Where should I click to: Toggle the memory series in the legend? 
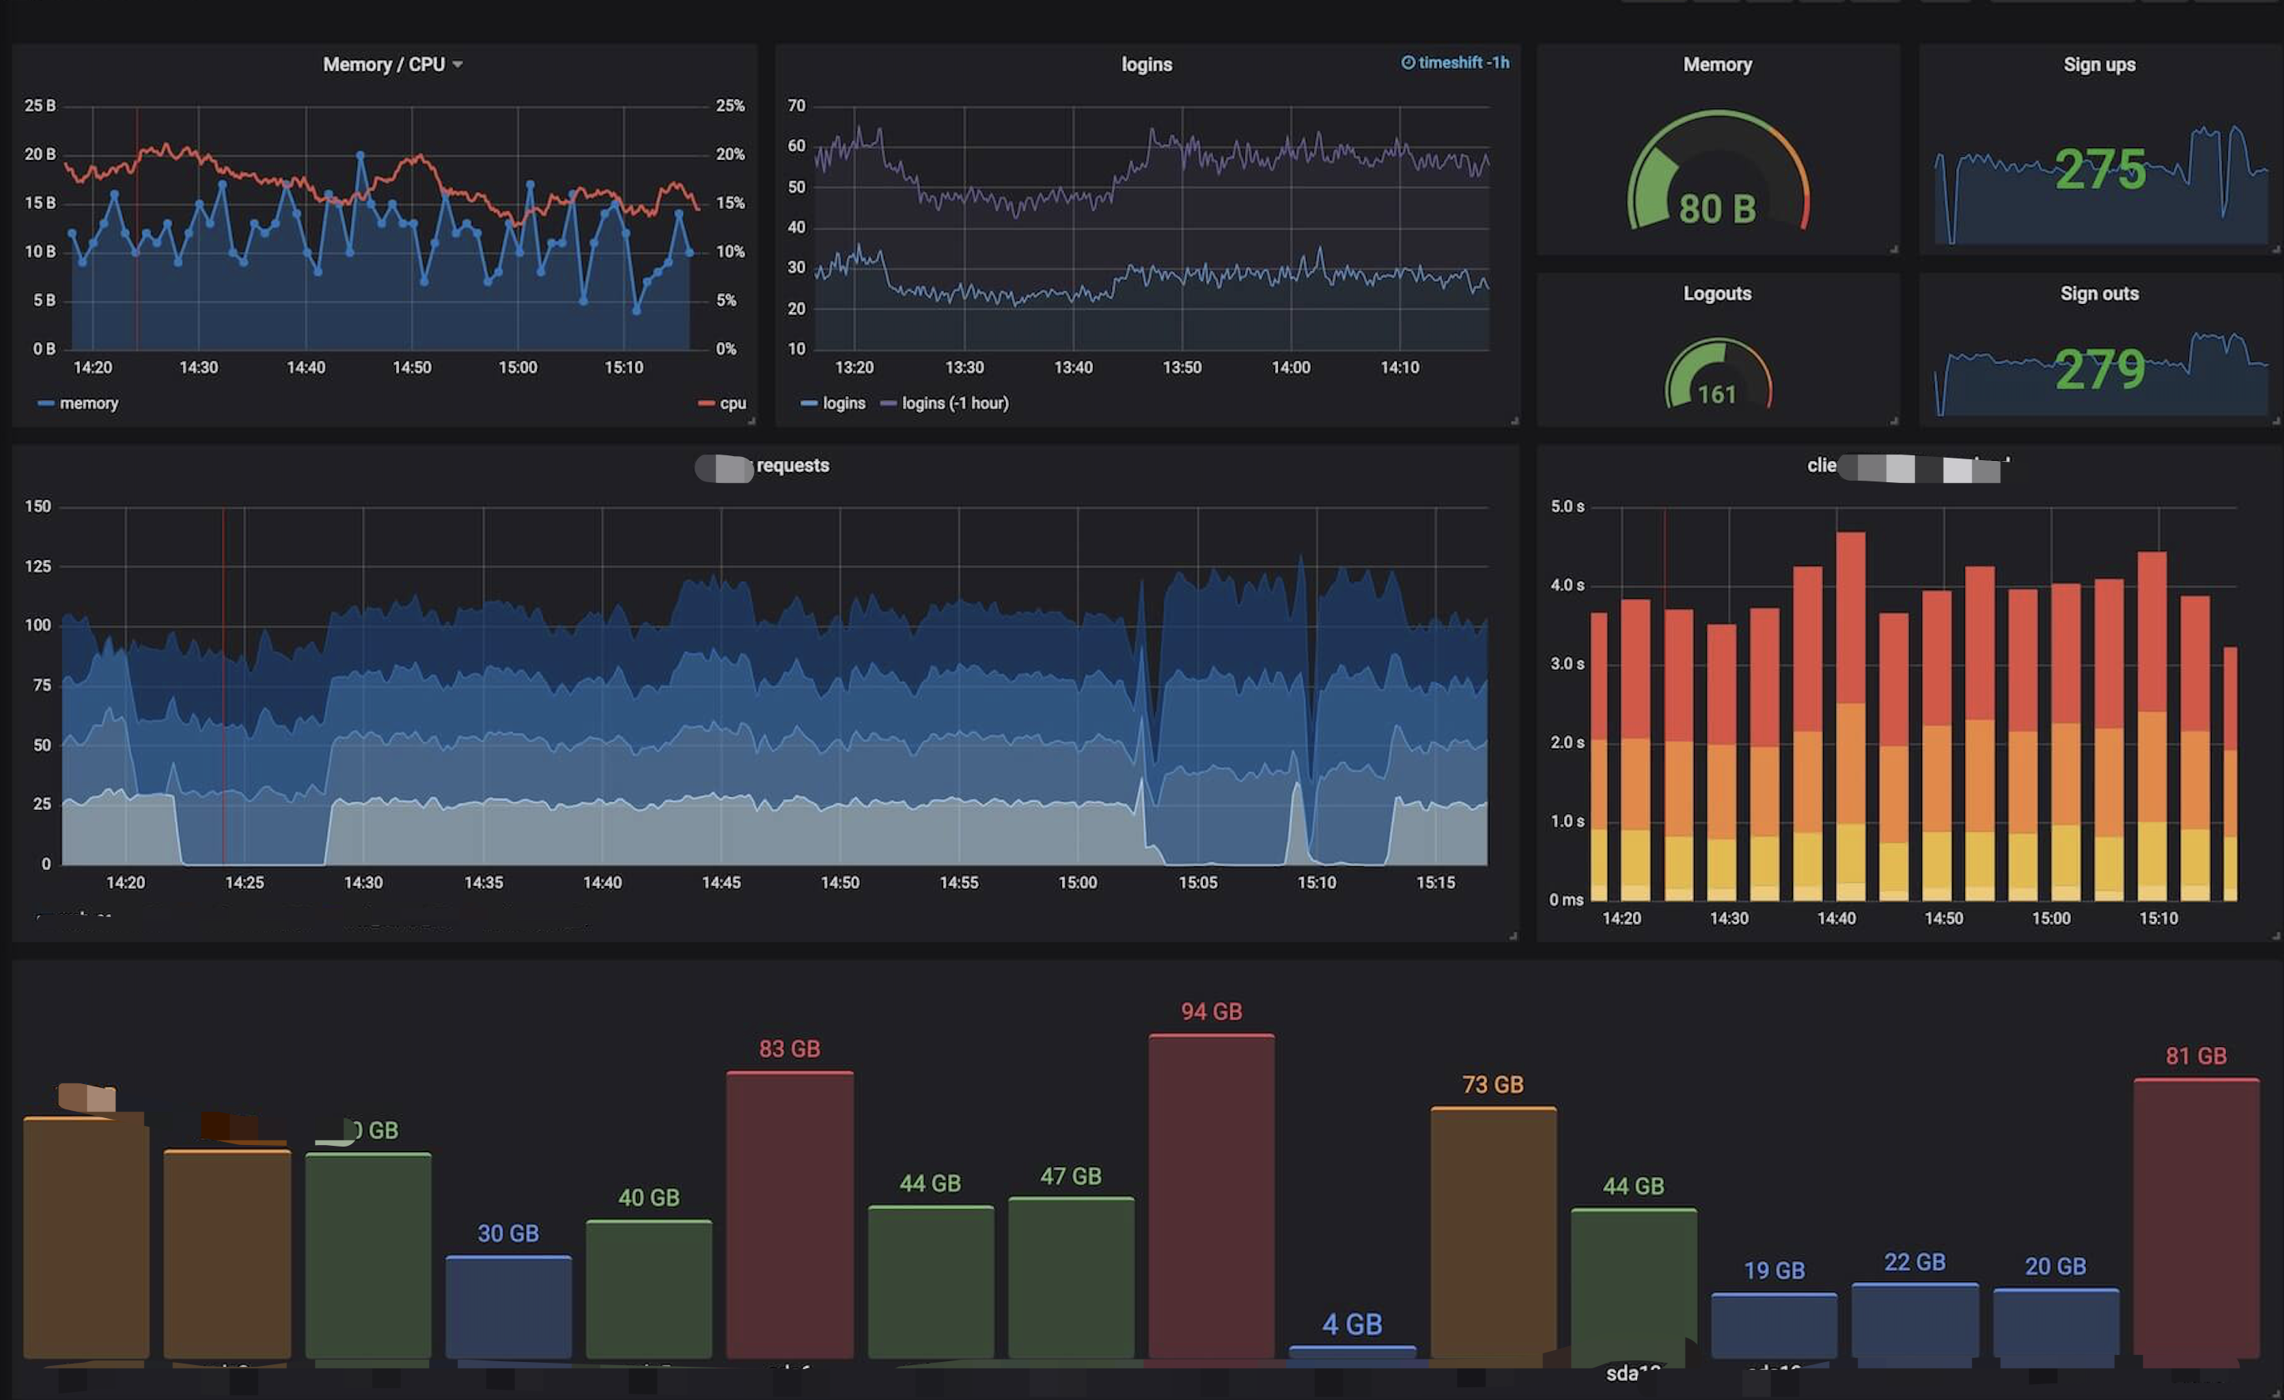(88, 403)
